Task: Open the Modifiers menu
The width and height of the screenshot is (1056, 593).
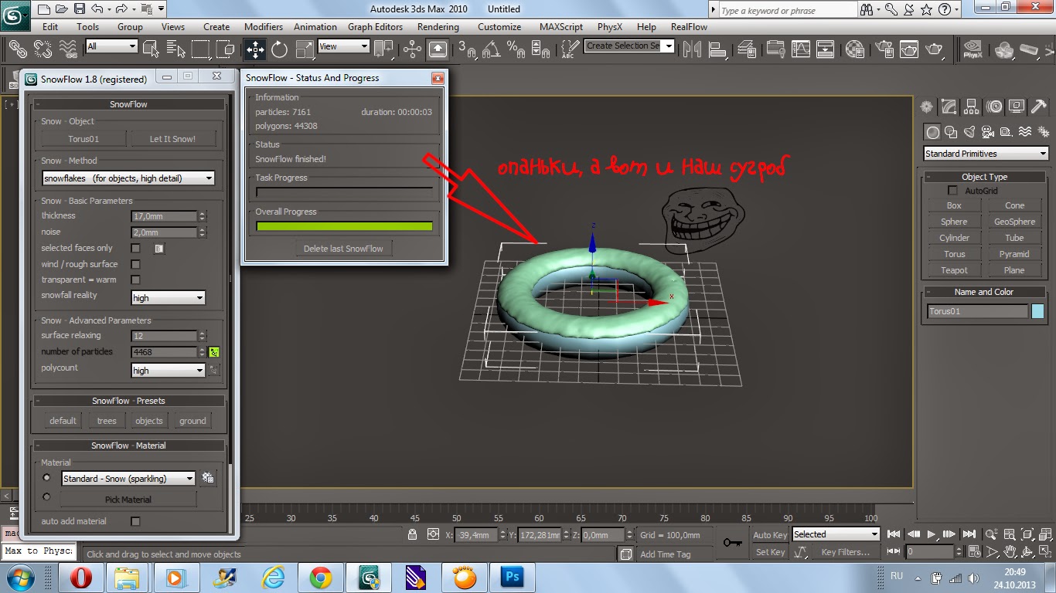Action: pyautogui.click(x=264, y=27)
